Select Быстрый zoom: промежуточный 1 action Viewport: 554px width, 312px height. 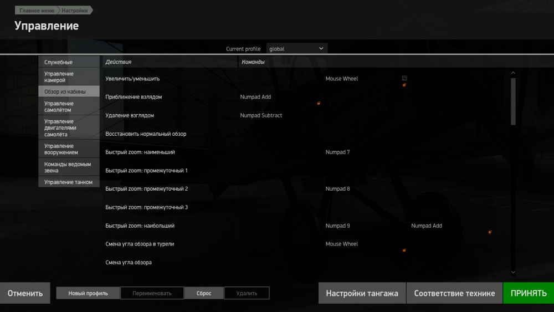[146, 170]
